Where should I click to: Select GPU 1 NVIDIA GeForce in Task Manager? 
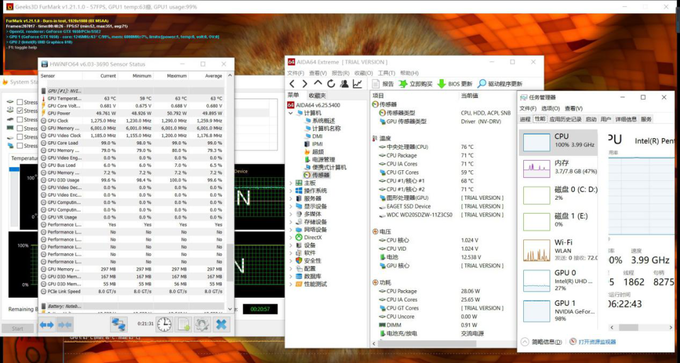[x=558, y=311]
